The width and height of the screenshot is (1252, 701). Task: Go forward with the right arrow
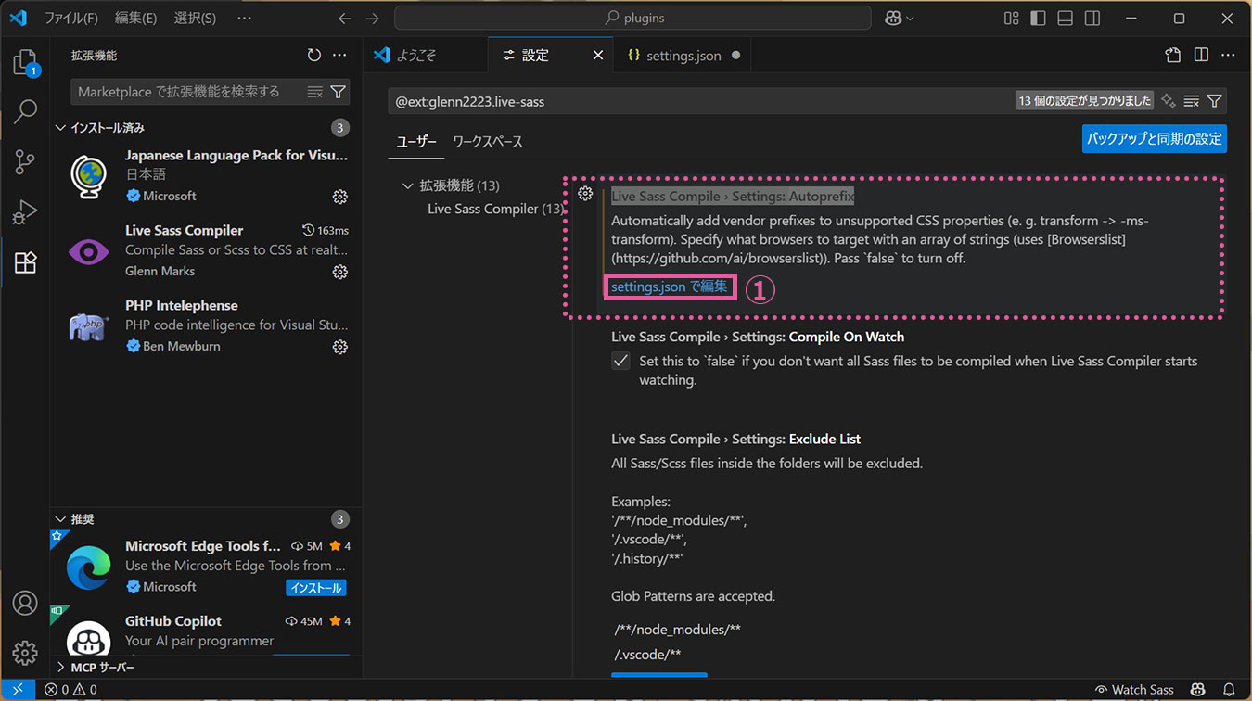(x=373, y=19)
